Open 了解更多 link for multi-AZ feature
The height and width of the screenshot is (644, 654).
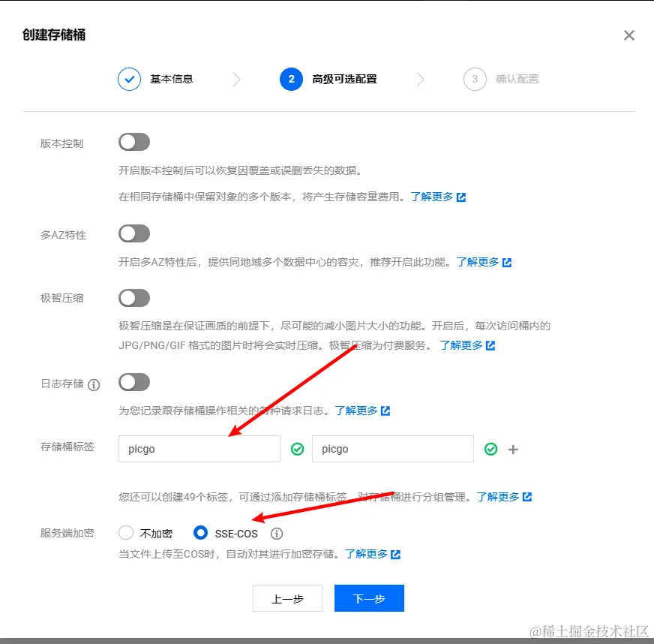(x=478, y=262)
